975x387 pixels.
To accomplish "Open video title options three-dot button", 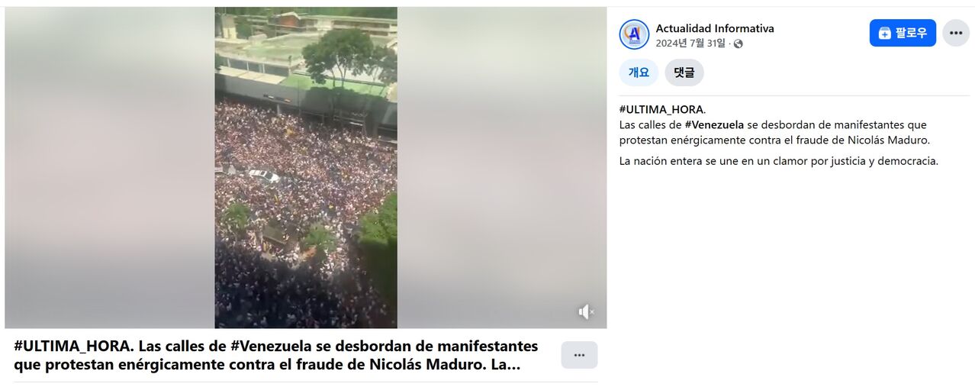I will 579,355.
